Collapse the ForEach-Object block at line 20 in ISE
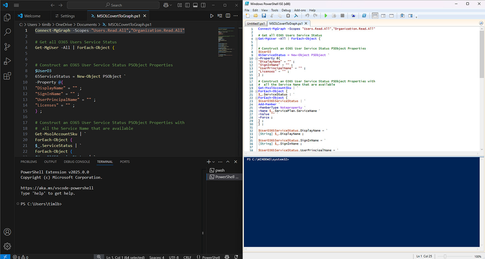Screen dimensions: 485x259 pos(256,91)
